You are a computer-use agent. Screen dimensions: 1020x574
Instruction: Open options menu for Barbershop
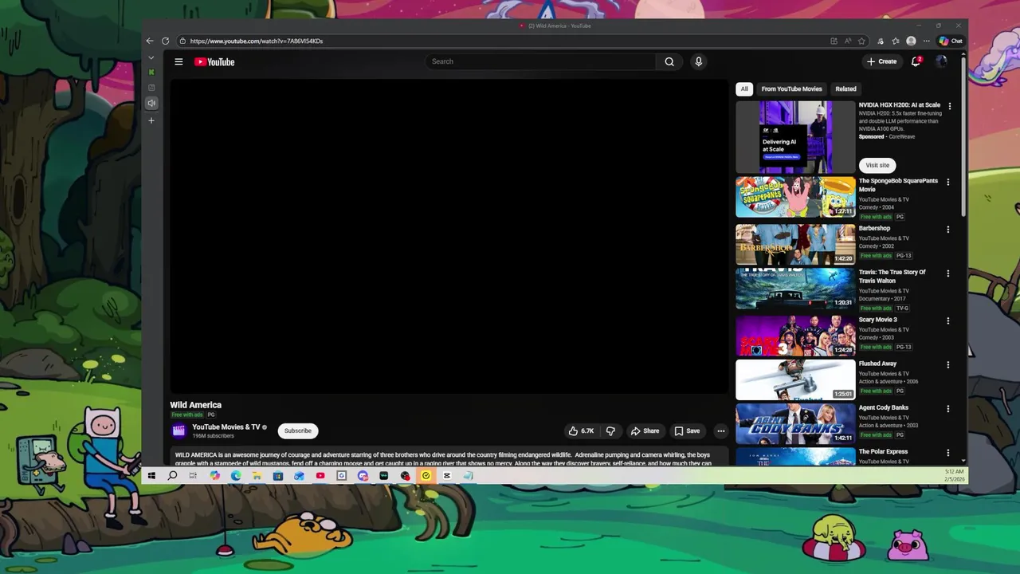[947, 230]
